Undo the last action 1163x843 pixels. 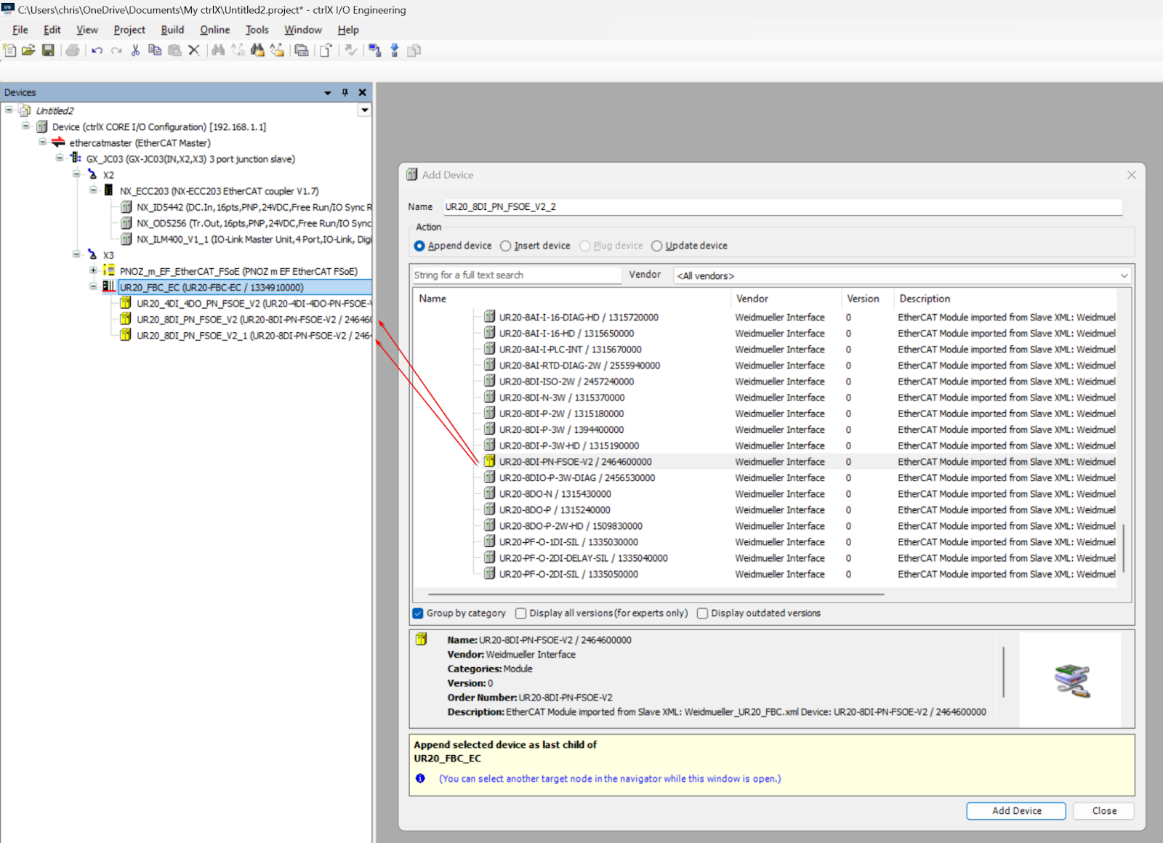pos(97,50)
